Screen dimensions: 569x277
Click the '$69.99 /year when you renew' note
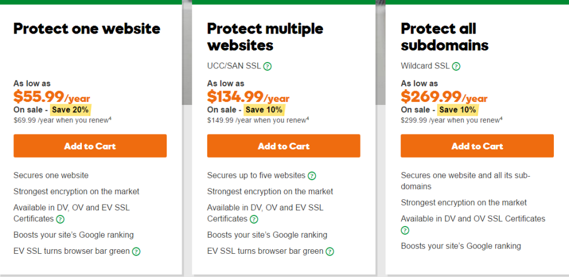click(x=63, y=120)
